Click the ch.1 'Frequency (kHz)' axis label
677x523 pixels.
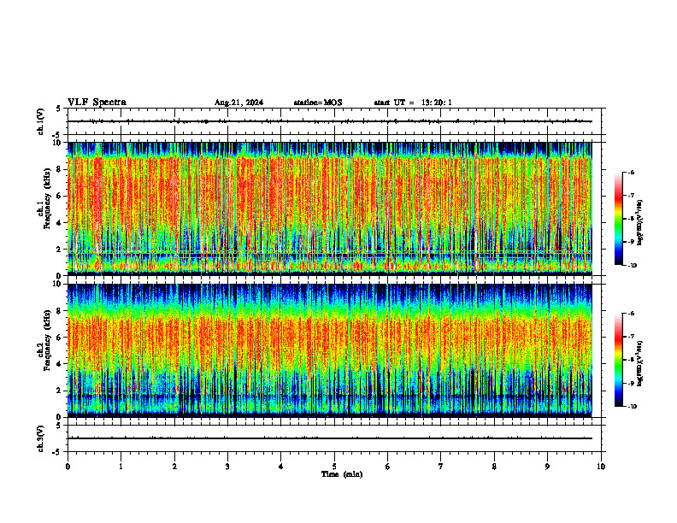(47, 198)
